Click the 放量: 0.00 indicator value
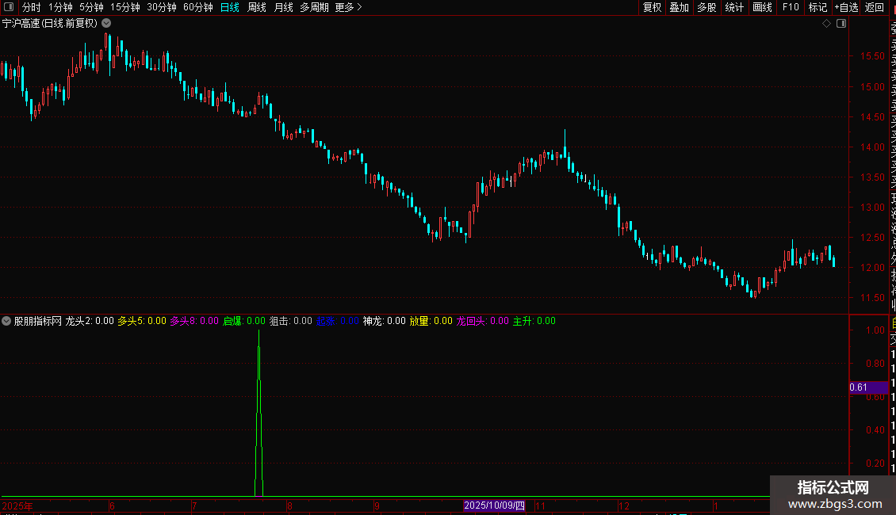The height and width of the screenshot is (515, 896). 431,321
